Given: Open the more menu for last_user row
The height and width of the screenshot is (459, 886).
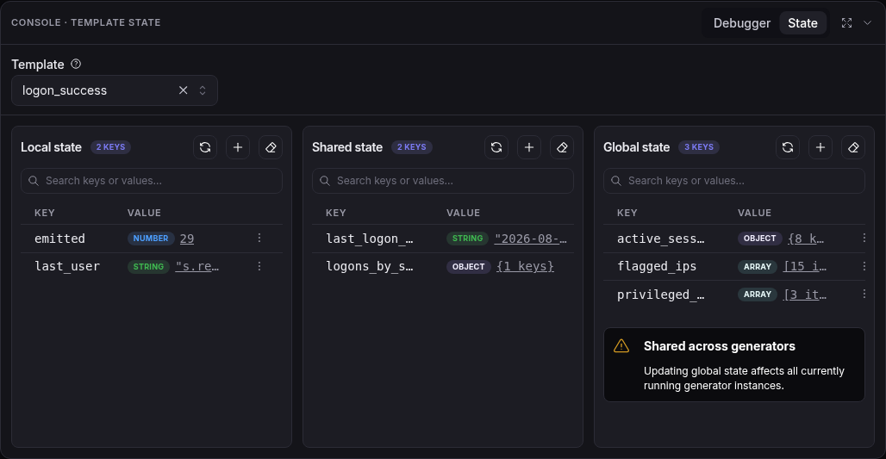Looking at the screenshot, I should click(x=259, y=266).
